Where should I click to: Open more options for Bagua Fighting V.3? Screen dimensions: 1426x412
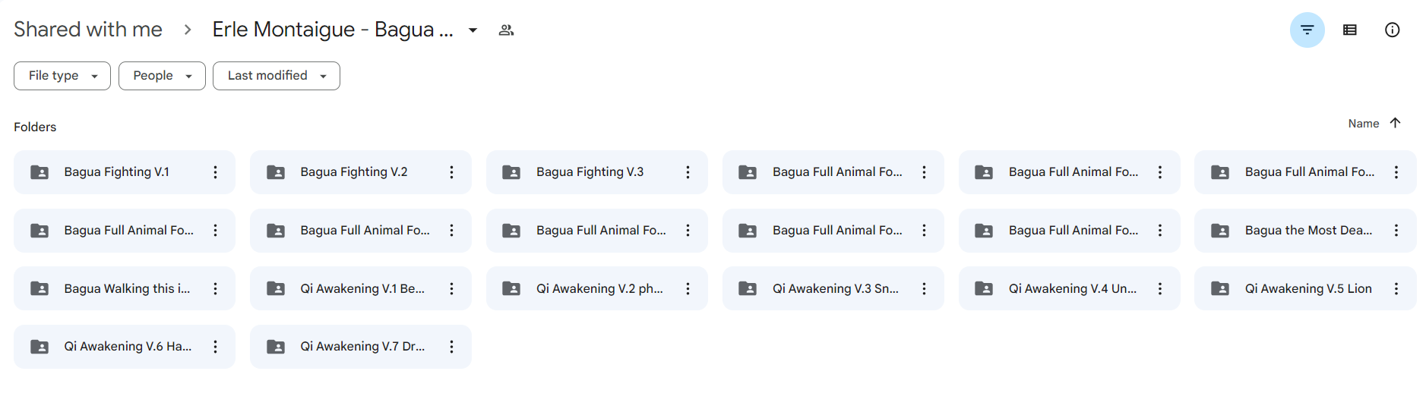(688, 172)
